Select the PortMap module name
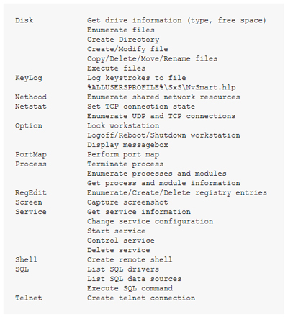This screenshot has height=317, width=288. [31, 154]
